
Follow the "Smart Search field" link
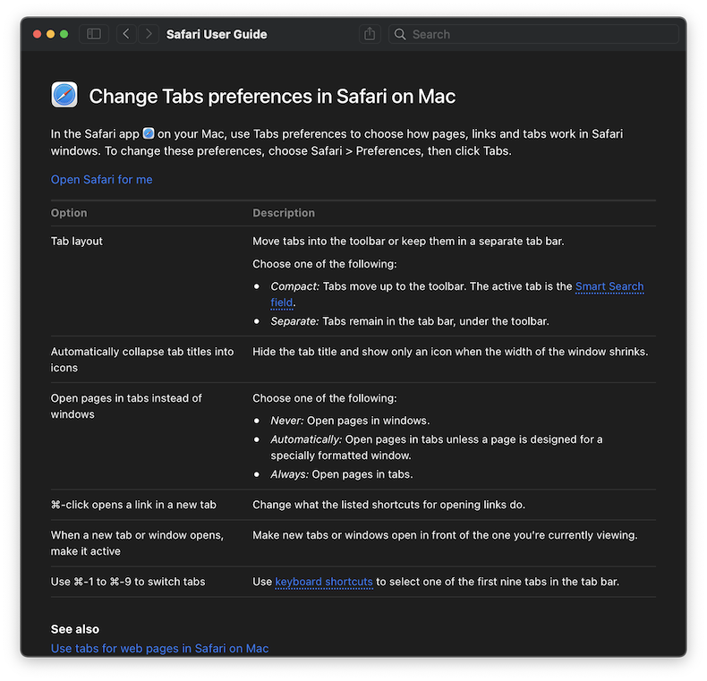point(609,286)
